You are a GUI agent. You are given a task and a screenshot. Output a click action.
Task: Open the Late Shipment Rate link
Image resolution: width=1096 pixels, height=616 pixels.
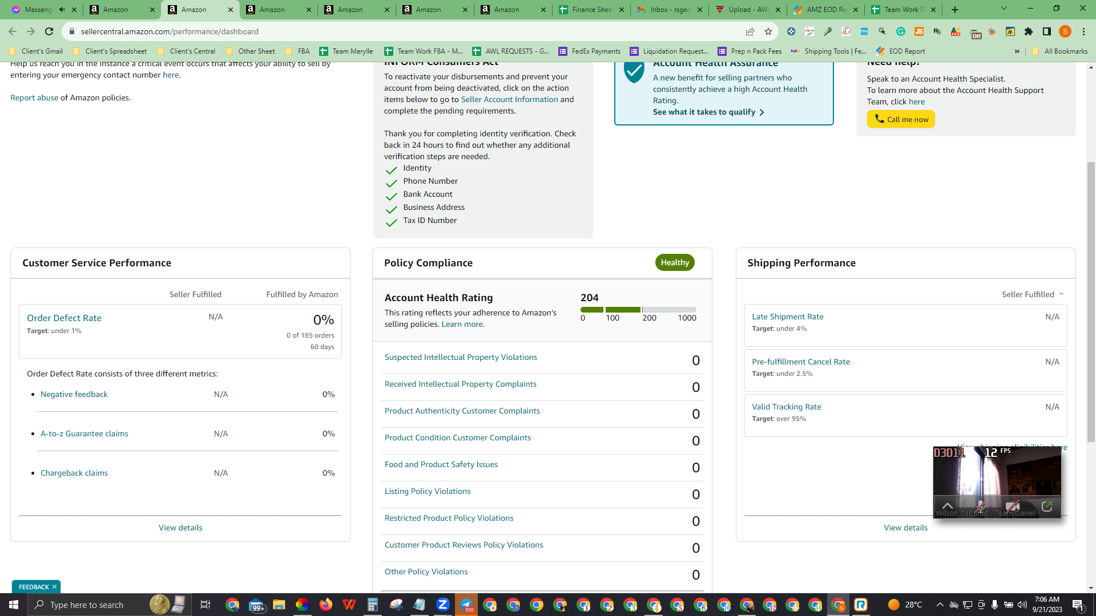click(787, 317)
